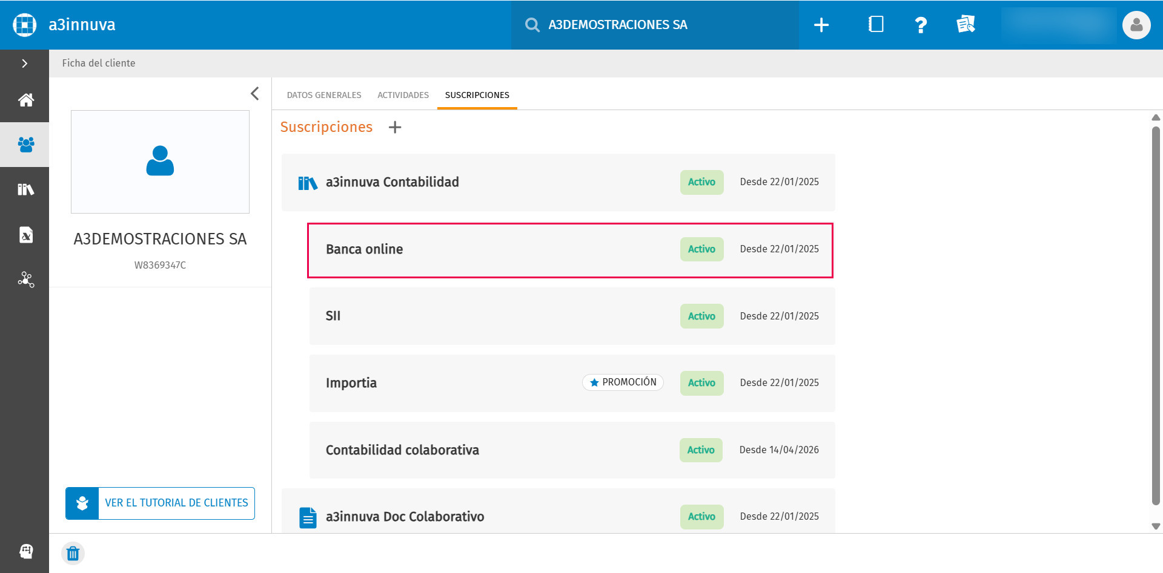Select the Importia subscription row
The height and width of the screenshot is (573, 1163).
[x=572, y=383]
